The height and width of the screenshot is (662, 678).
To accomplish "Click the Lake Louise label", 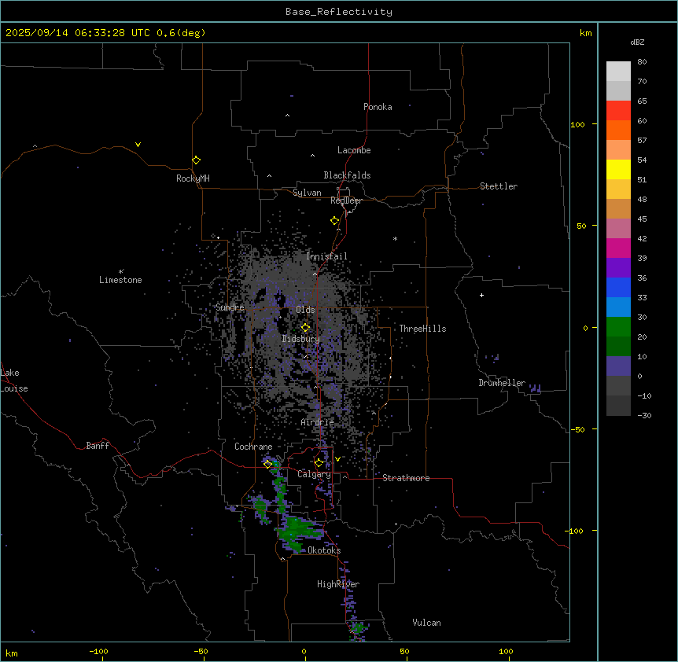I will click(x=13, y=381).
